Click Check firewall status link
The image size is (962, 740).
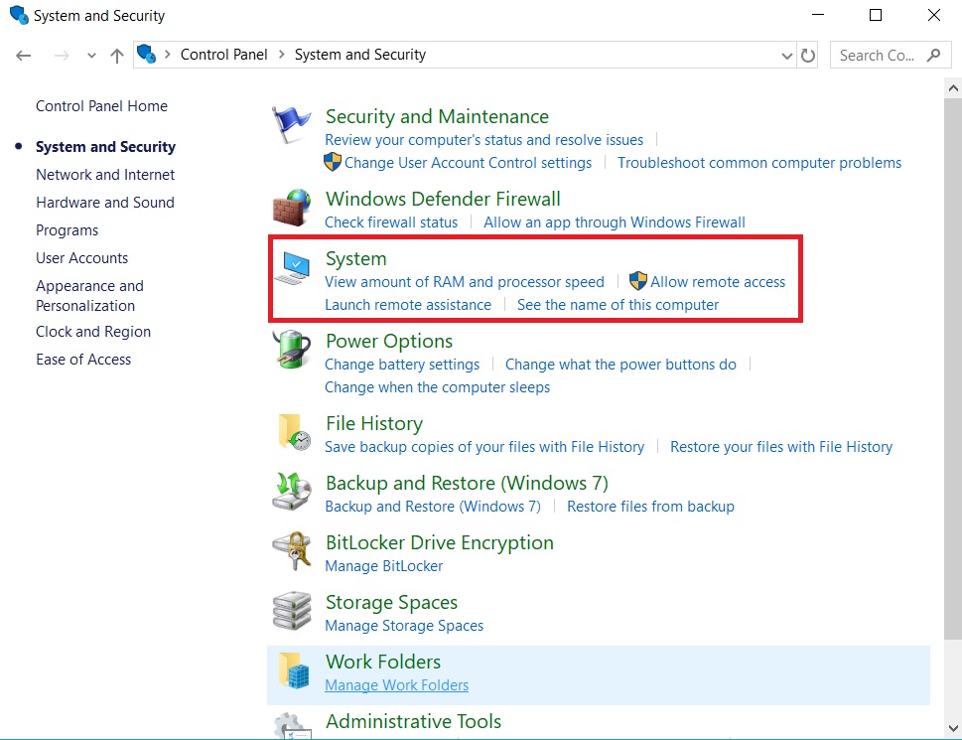391,222
